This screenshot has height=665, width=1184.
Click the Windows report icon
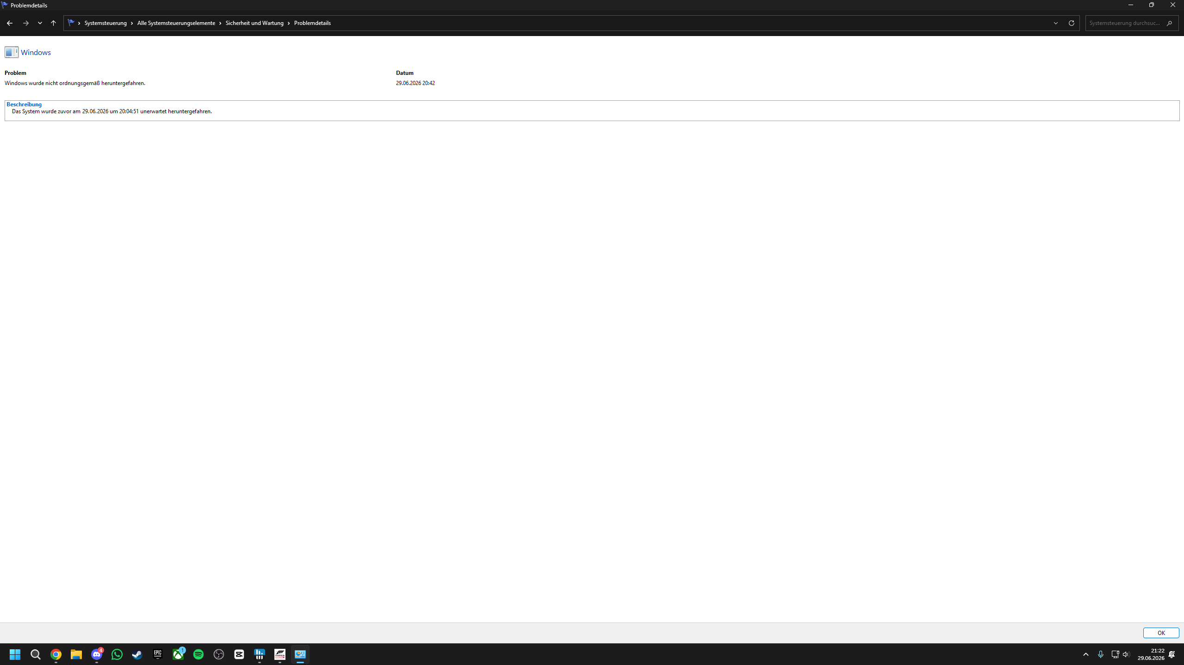12,52
